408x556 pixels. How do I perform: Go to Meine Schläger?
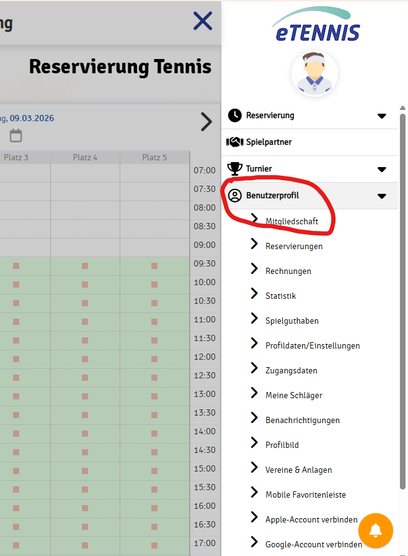tap(294, 395)
